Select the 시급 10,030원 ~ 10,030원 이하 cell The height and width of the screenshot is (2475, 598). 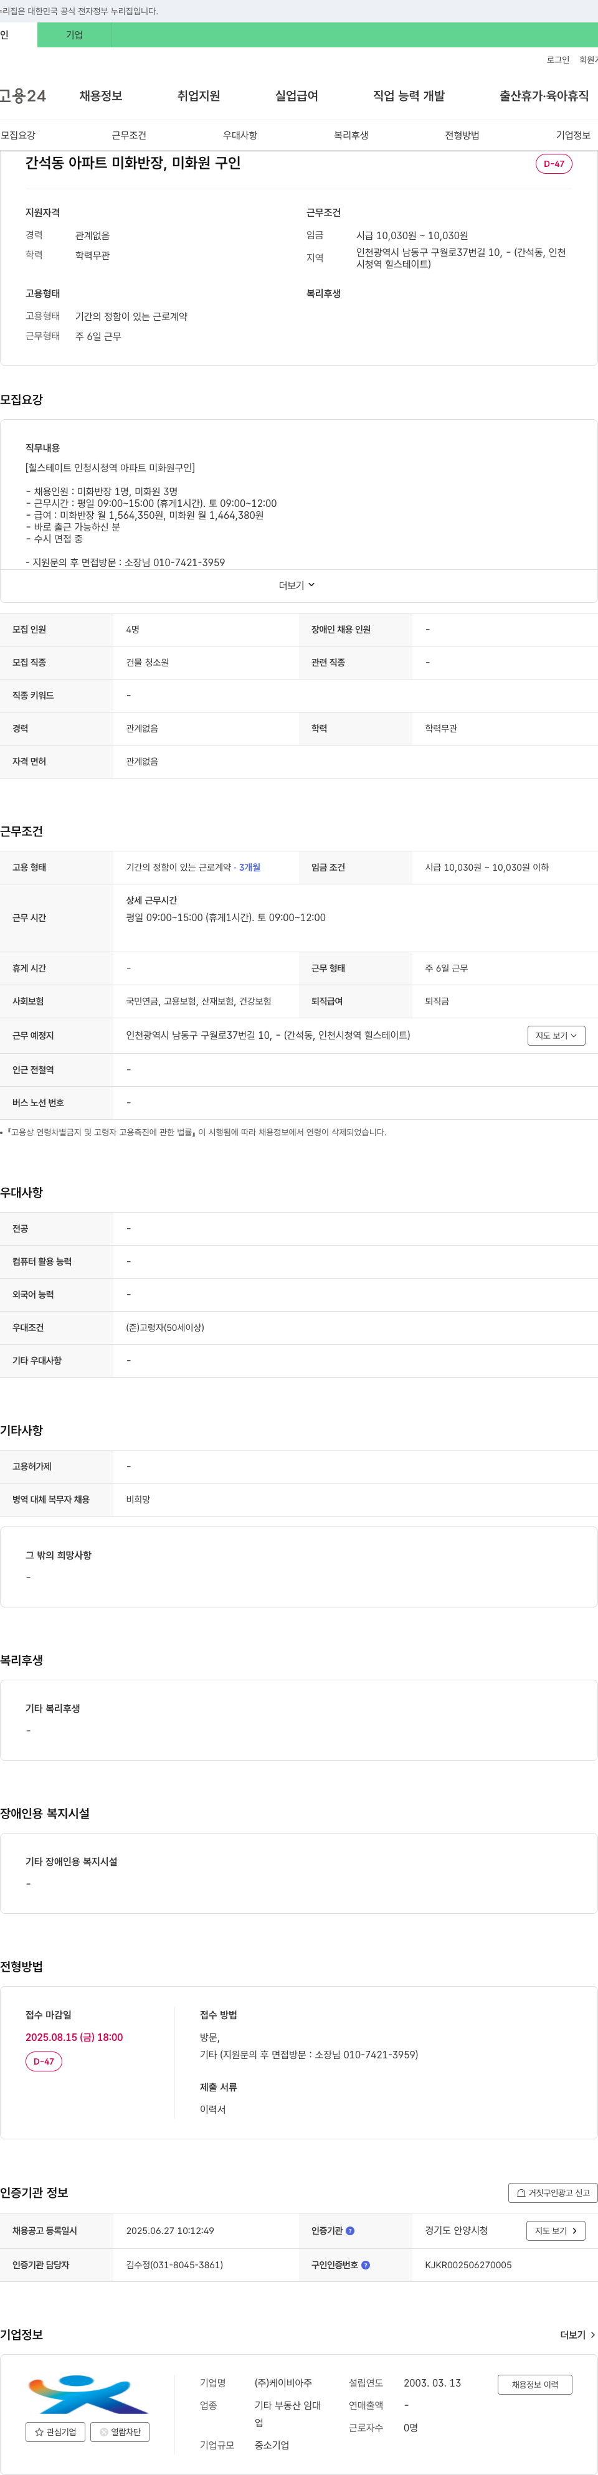click(486, 868)
